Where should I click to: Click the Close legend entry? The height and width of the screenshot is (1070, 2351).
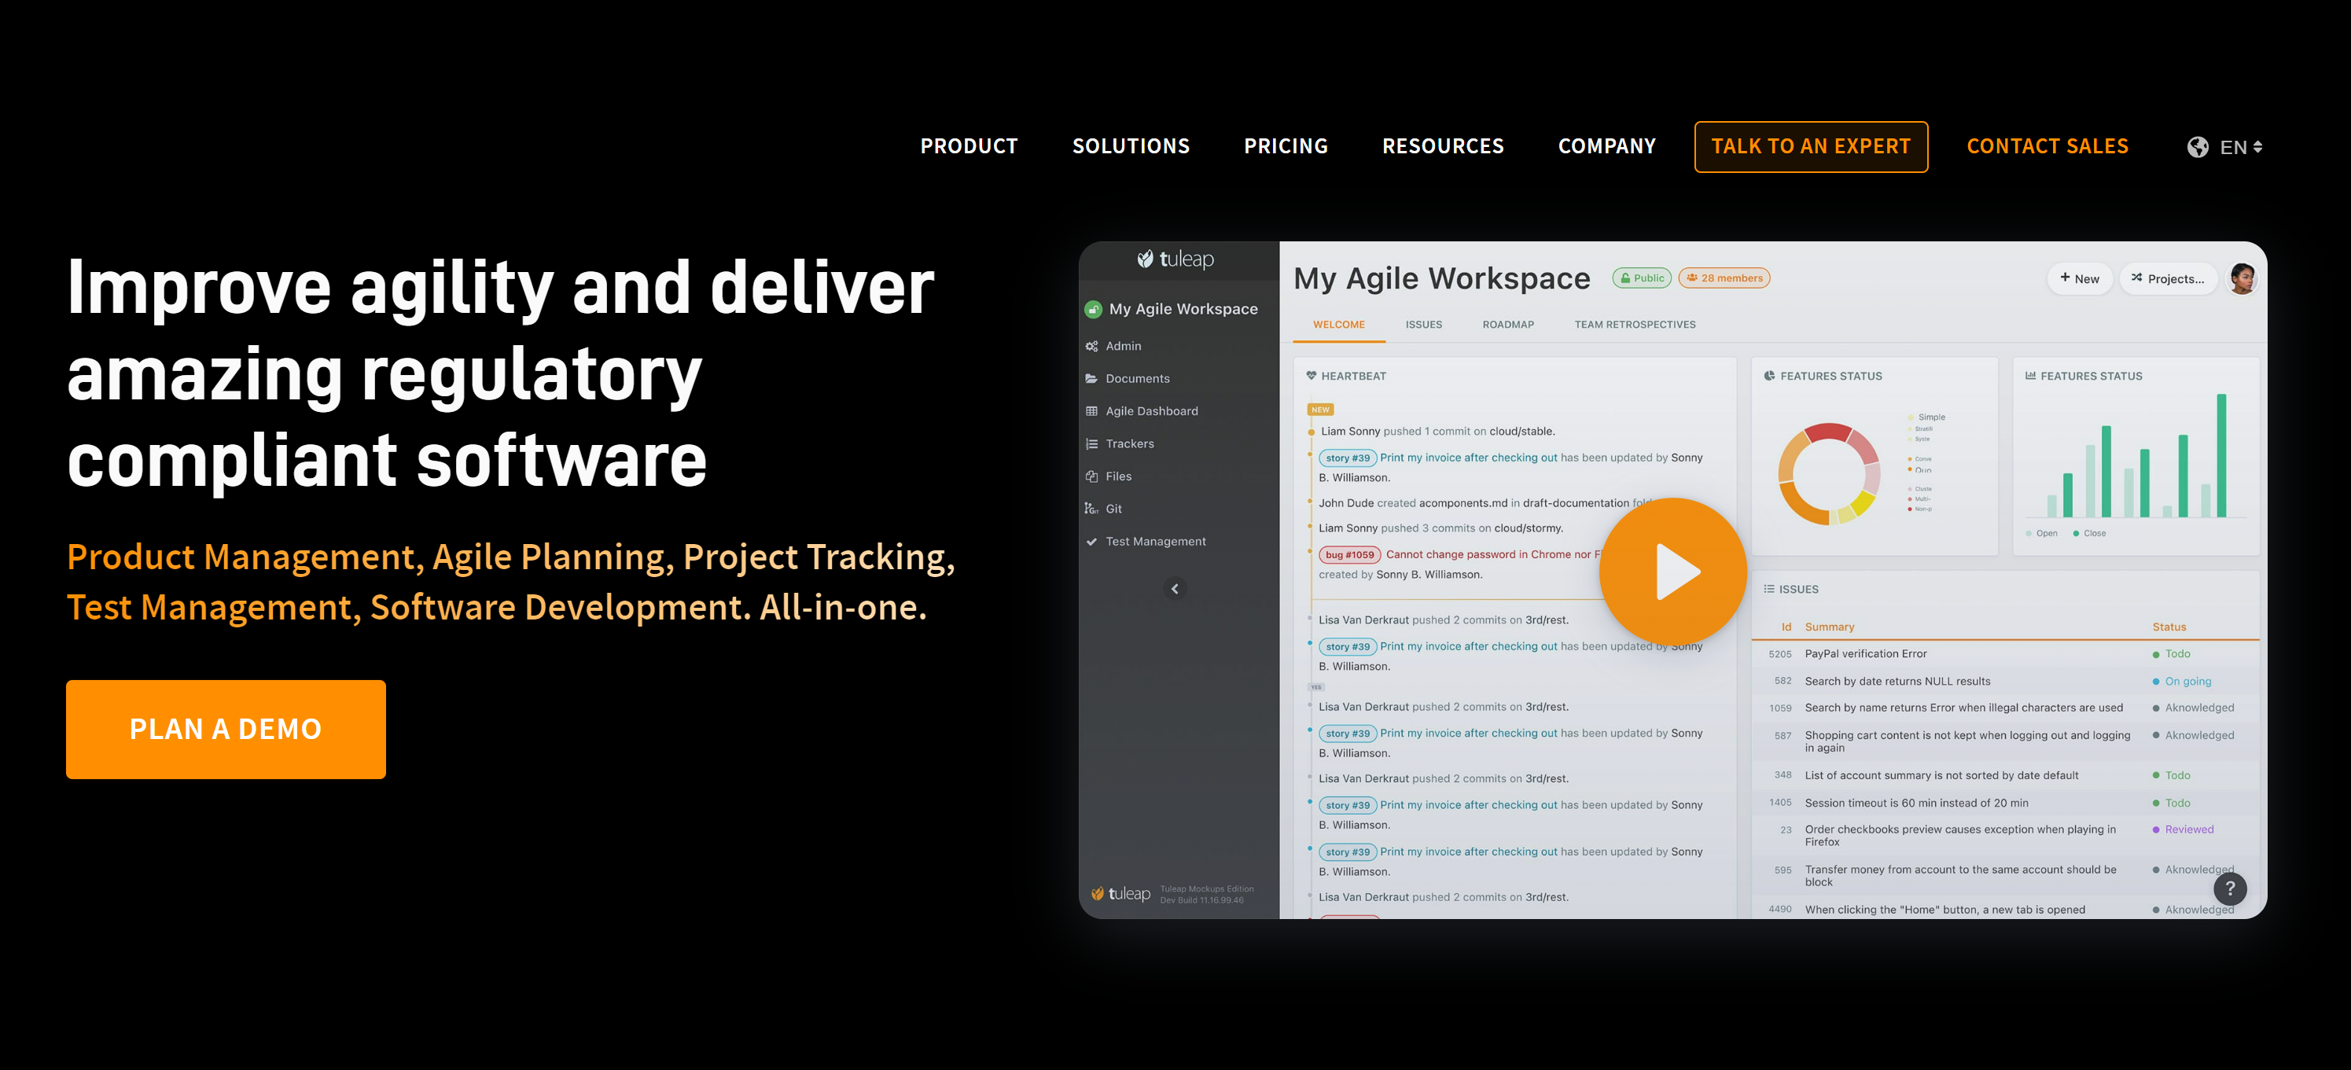2089,534
